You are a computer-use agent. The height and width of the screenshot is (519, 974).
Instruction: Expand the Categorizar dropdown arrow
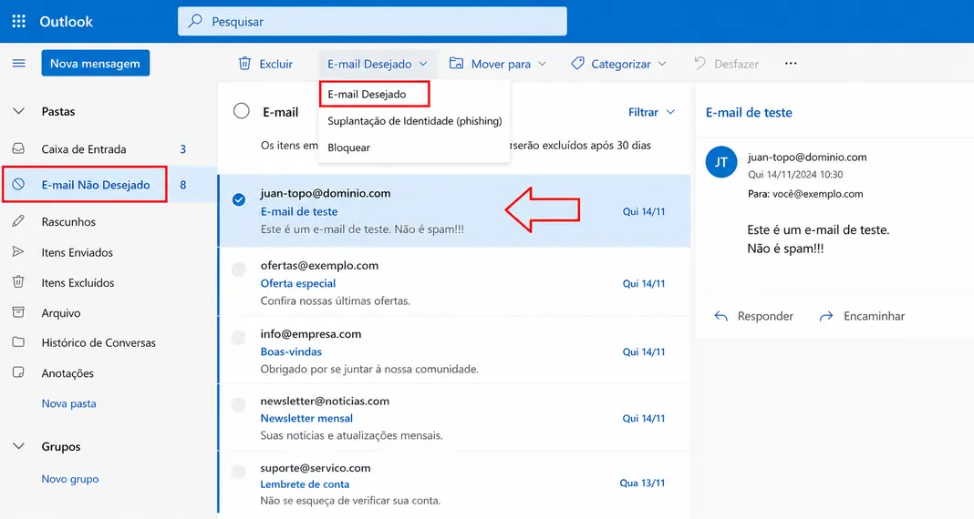click(x=662, y=64)
